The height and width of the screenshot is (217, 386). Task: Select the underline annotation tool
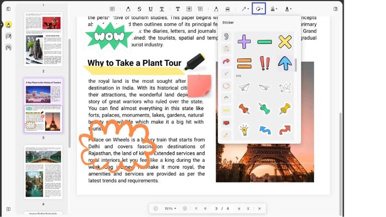tap(150, 9)
